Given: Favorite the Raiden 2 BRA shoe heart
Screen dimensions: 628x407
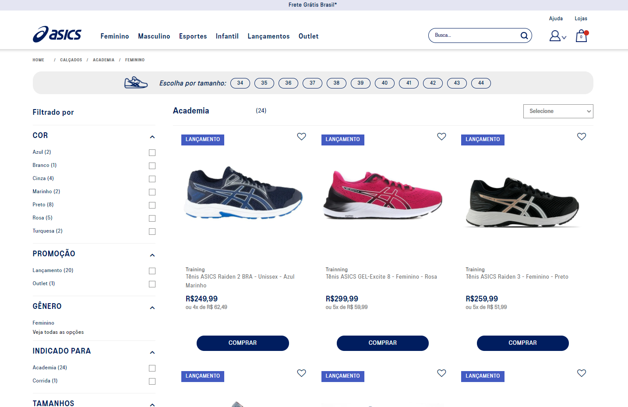Looking at the screenshot, I should pos(302,137).
